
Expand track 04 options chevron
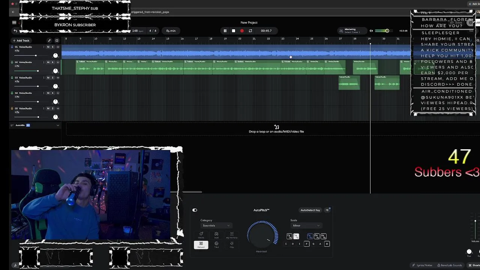(x=58, y=93)
